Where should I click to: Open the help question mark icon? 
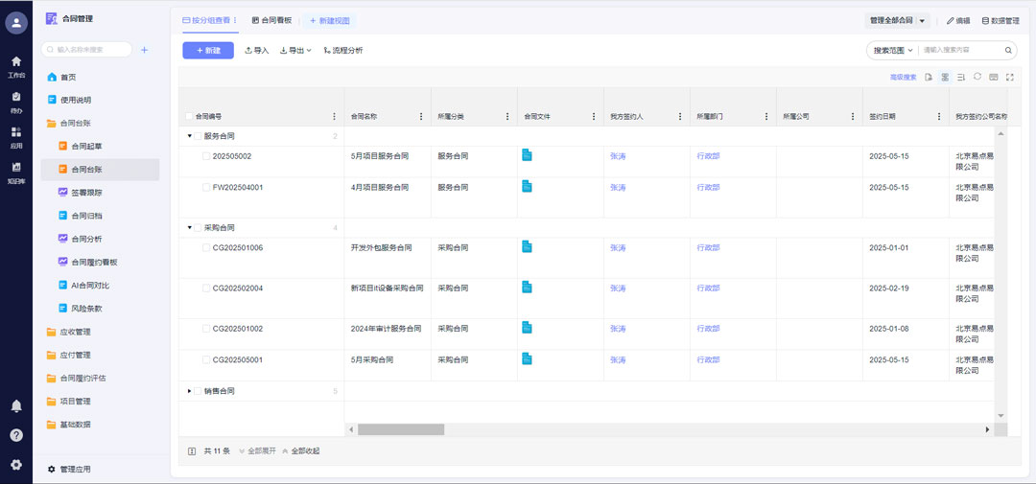tap(16, 435)
